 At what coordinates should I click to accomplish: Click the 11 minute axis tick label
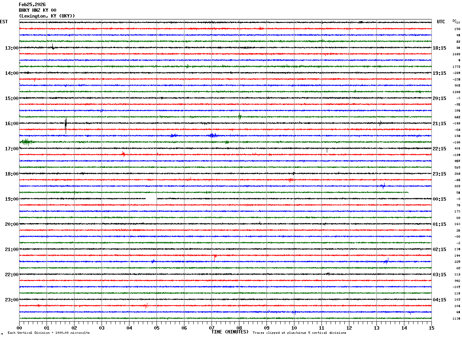tap(321, 328)
